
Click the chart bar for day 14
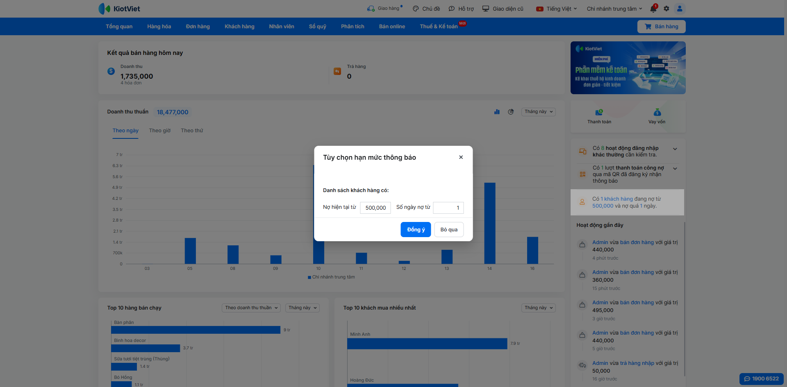click(489, 223)
